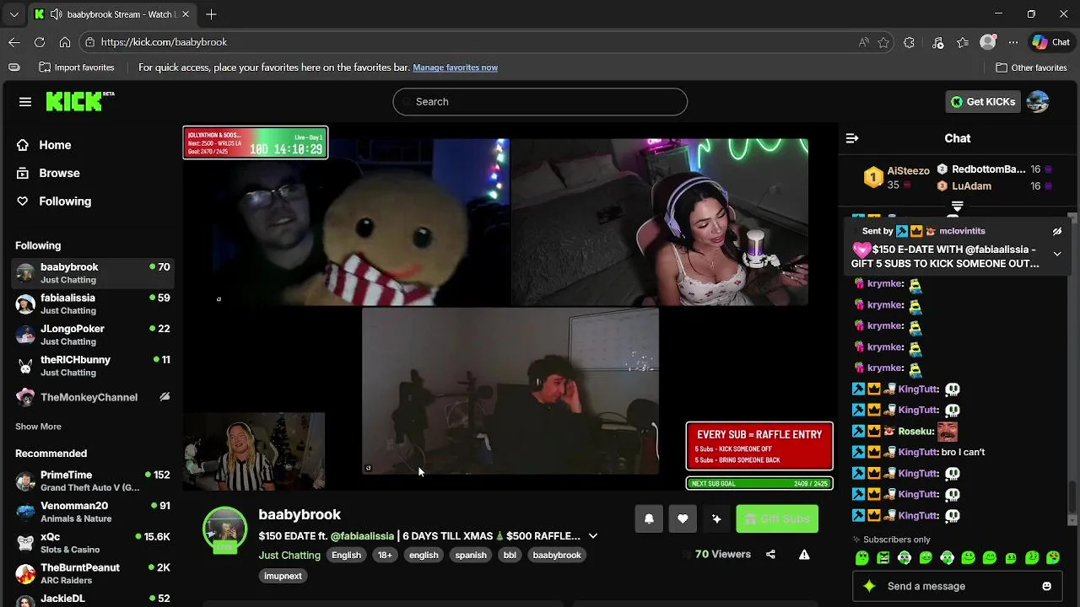Open JackieDL recommended channel
This screenshot has height=607, width=1080.
93,599
